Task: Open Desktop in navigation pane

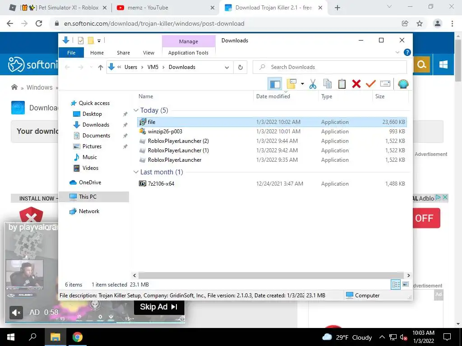Action: [x=92, y=114]
